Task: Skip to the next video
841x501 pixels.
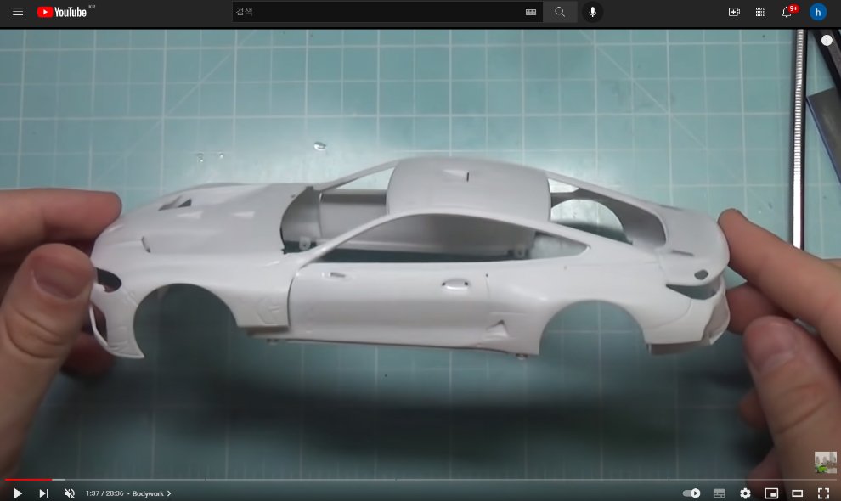Action: pyautogui.click(x=43, y=493)
